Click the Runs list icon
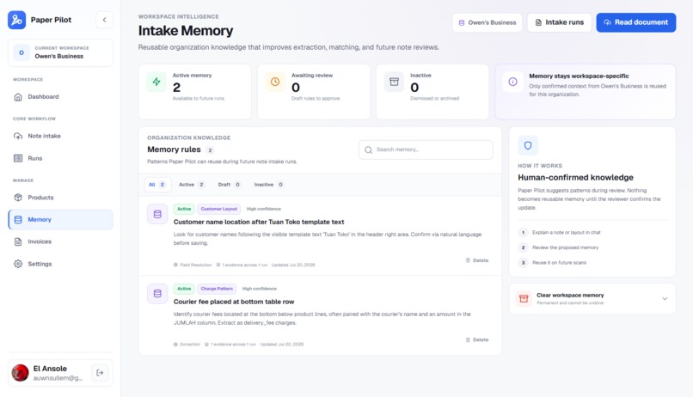Screen dimensions: 693x397 18,158
